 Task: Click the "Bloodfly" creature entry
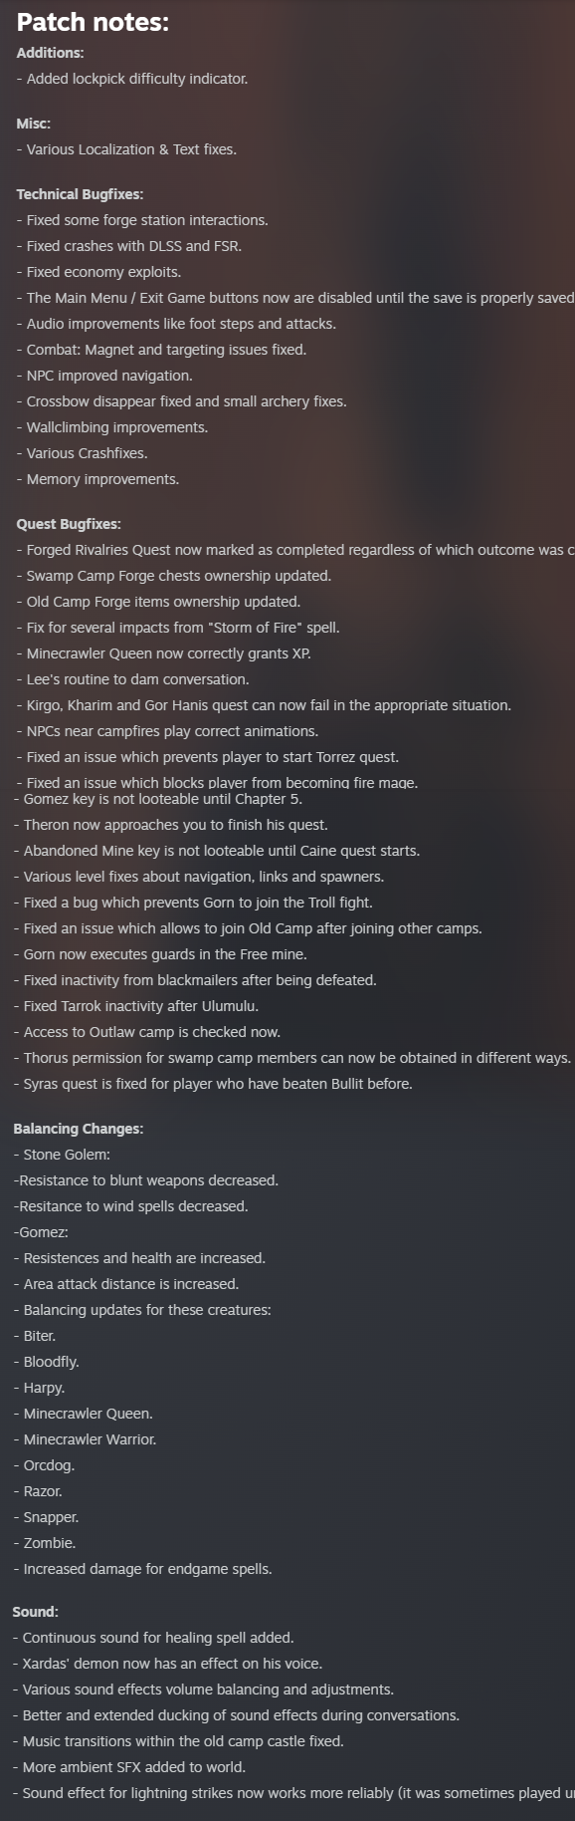tap(47, 1362)
